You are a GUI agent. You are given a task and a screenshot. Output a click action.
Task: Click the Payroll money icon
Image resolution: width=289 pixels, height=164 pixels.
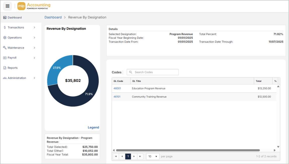tap(5, 58)
